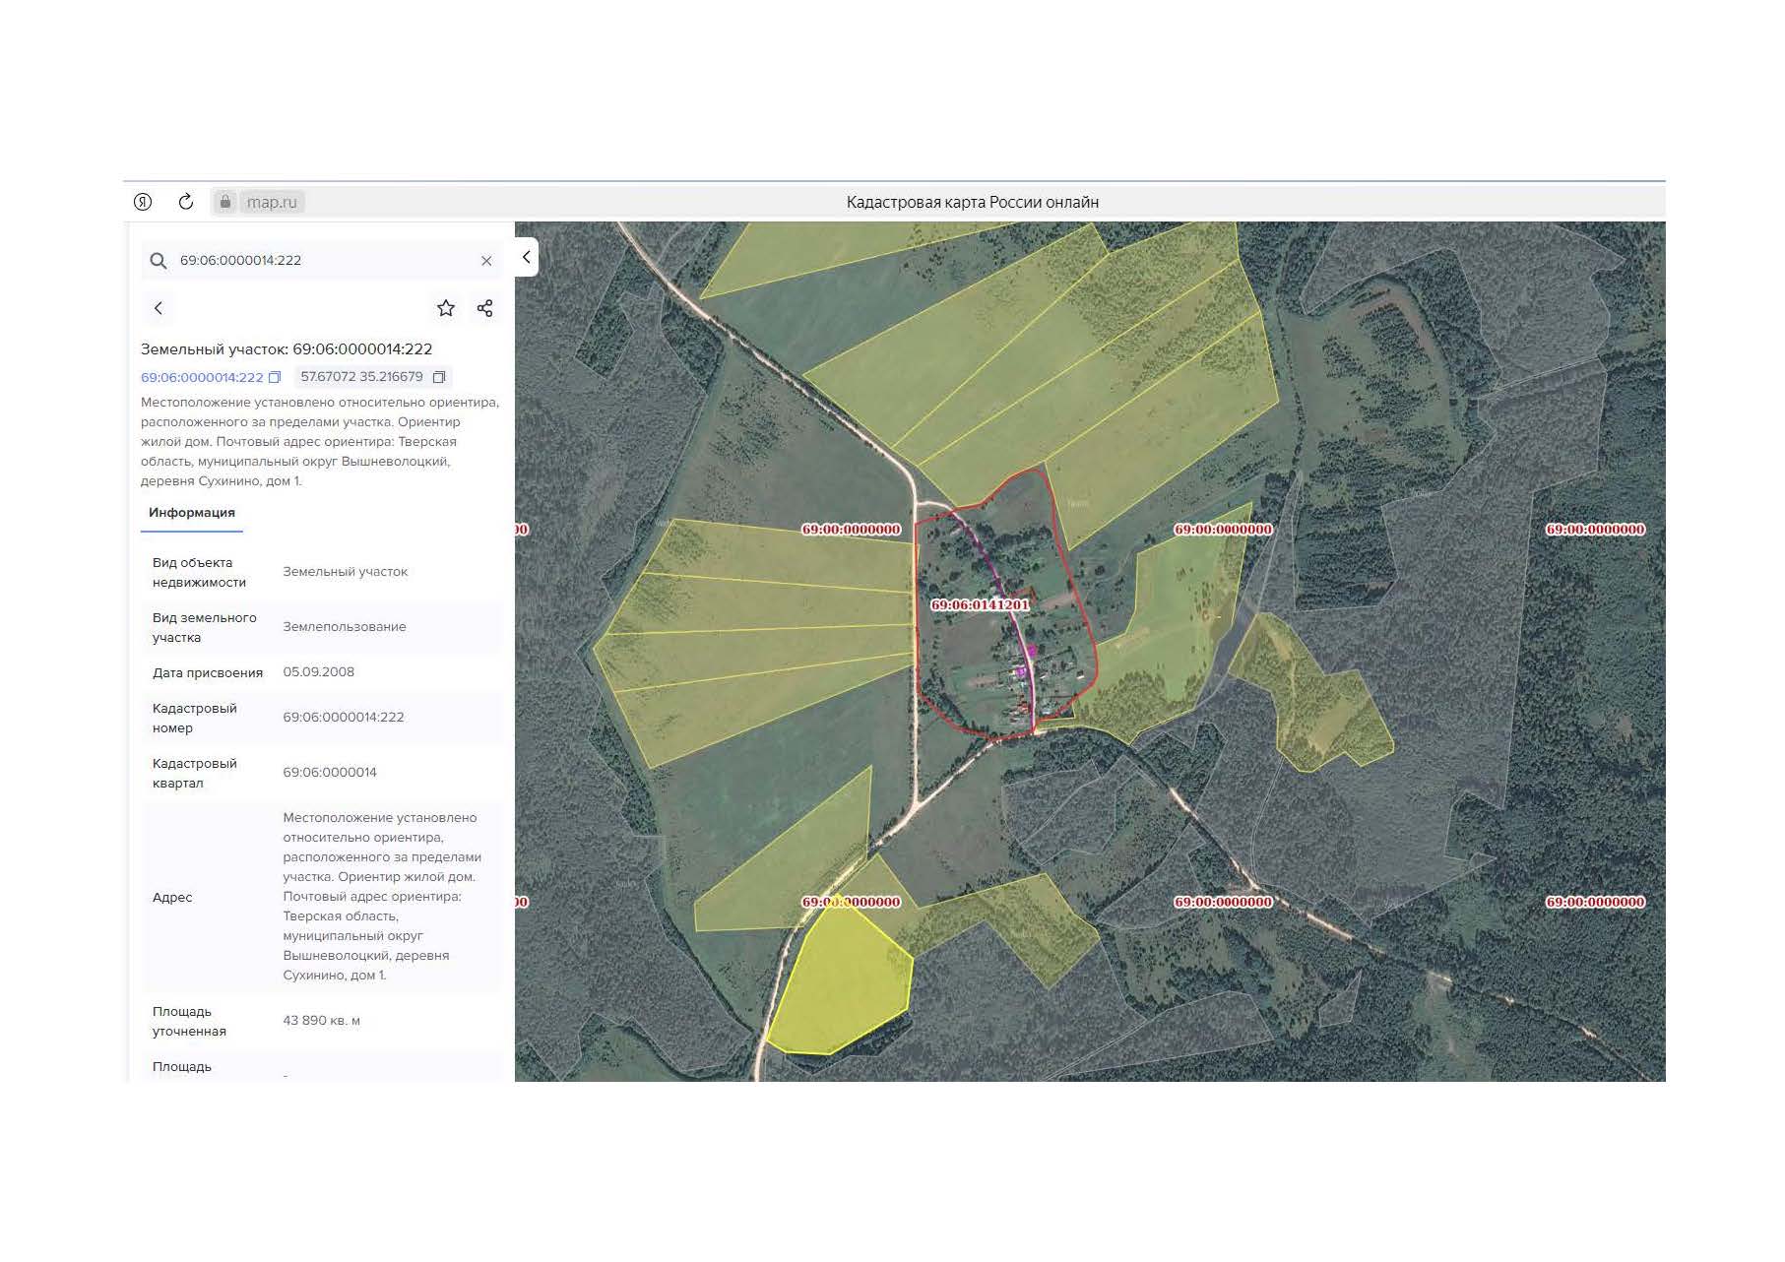Click the Кадастровый квартал label
1785x1262 pixels.
195,774
